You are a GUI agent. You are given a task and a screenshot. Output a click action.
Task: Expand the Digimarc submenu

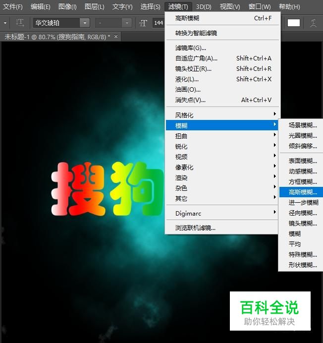tap(222, 213)
